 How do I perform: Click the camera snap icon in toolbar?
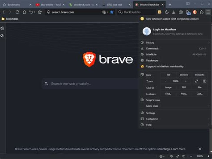(180, 12)
